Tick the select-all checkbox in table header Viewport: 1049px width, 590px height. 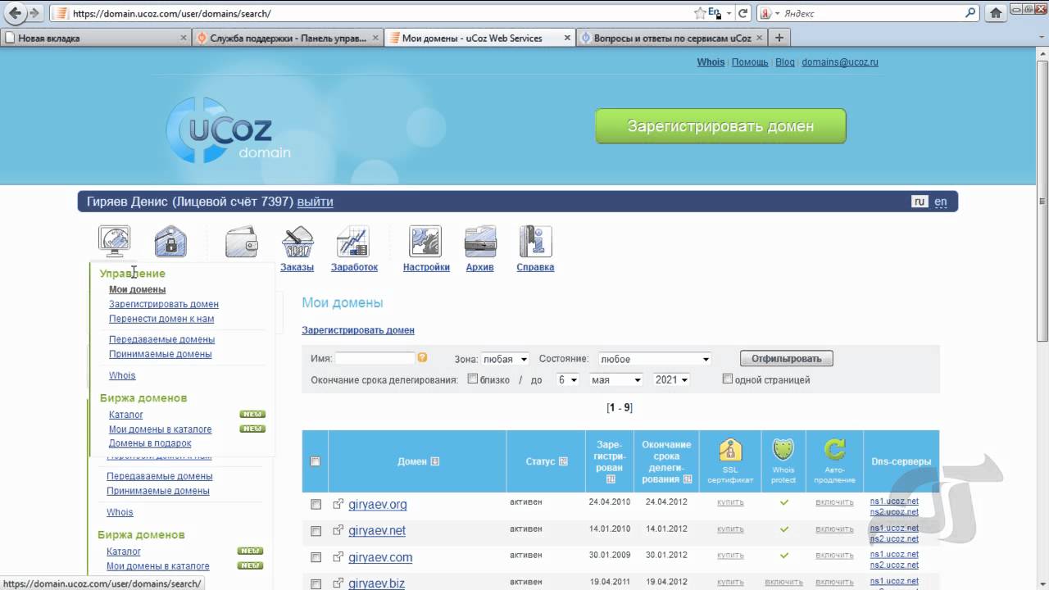(315, 461)
